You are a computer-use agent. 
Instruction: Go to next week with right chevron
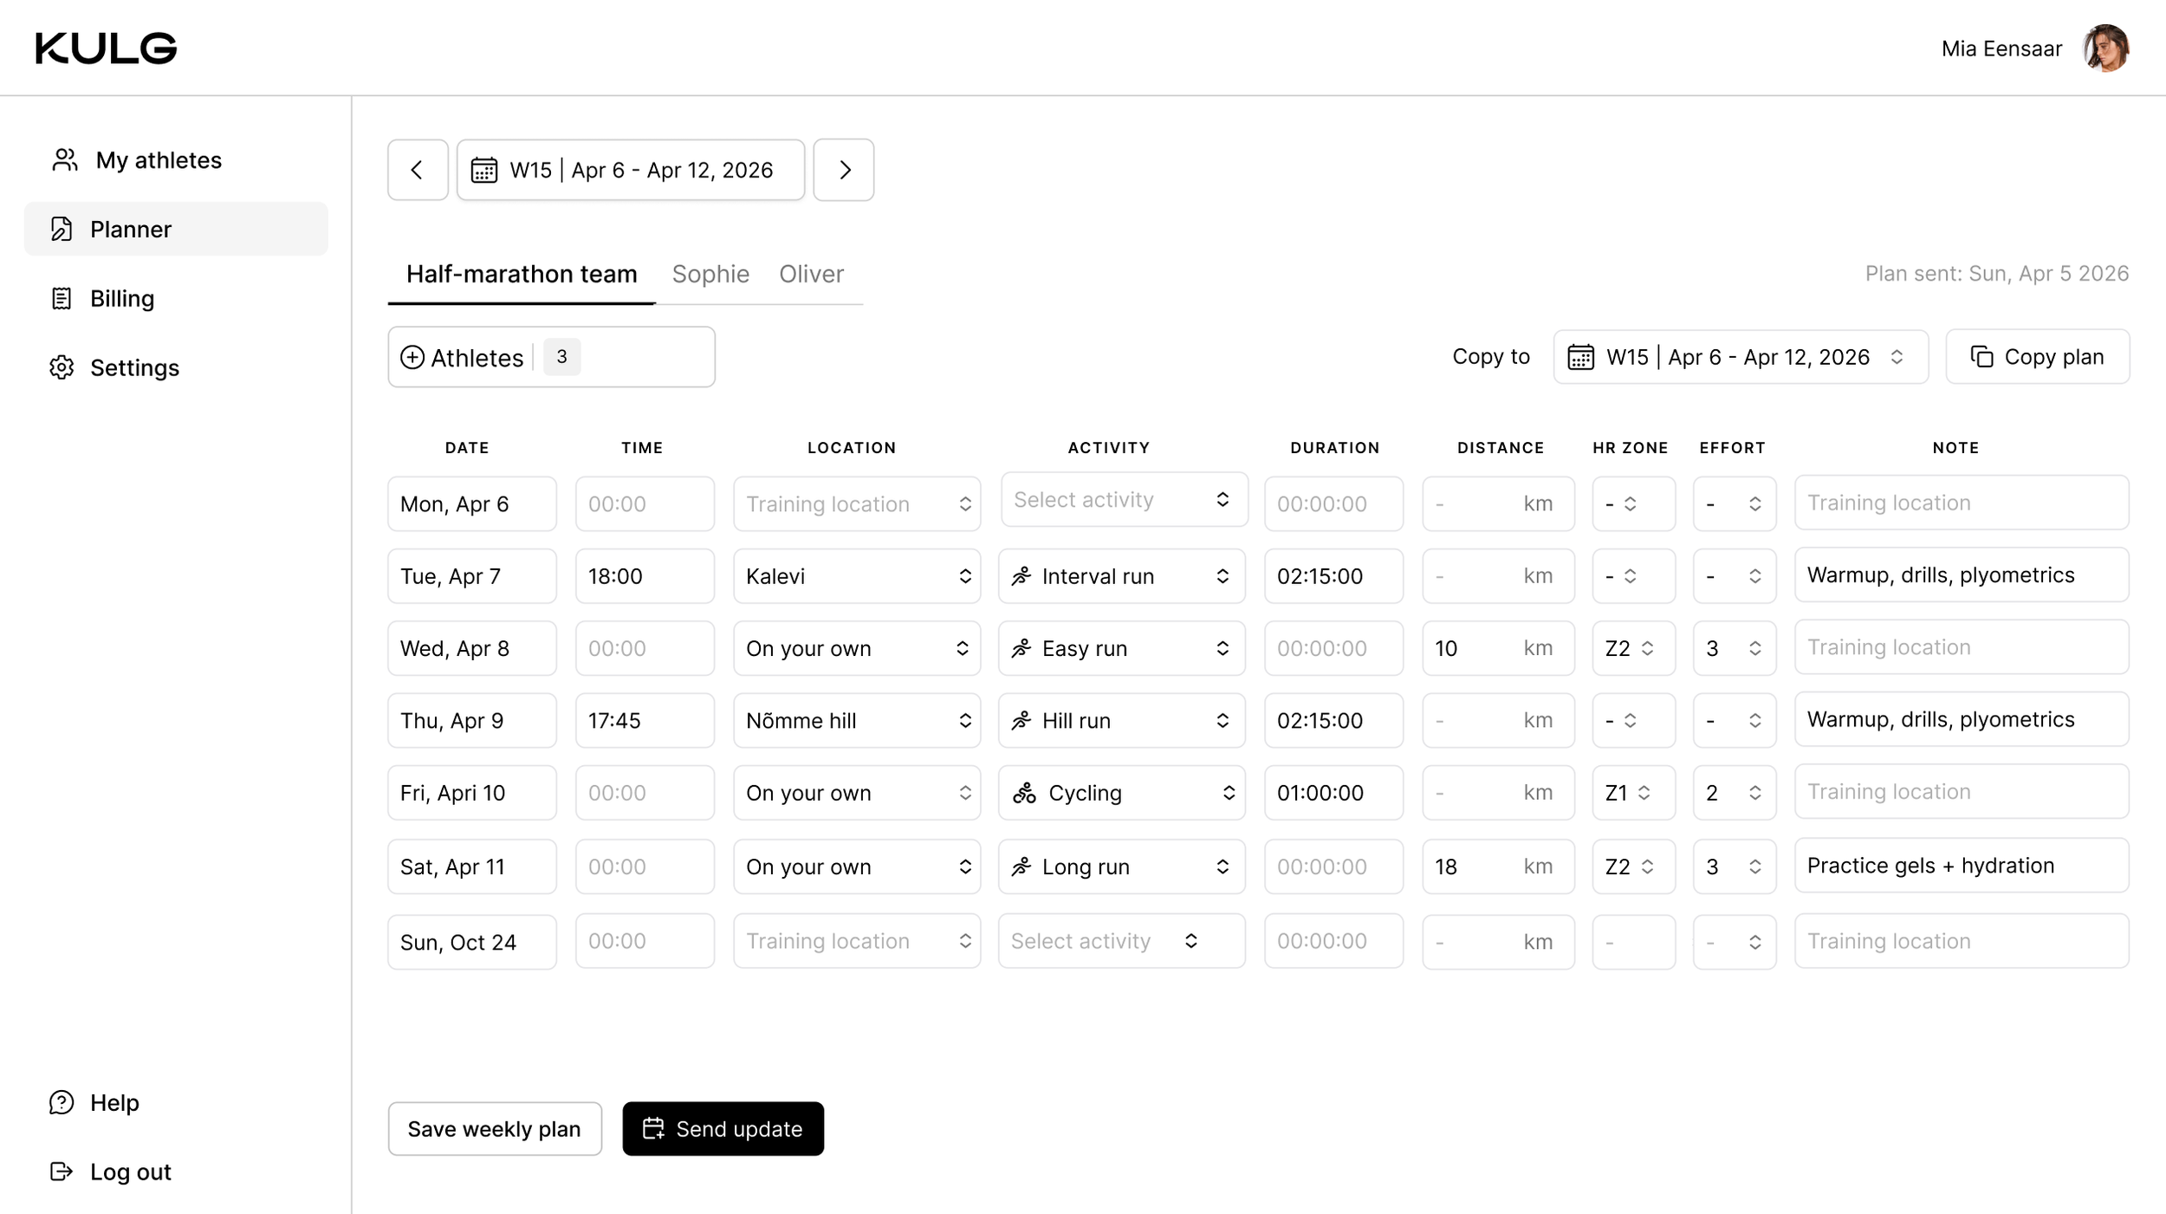click(x=844, y=170)
